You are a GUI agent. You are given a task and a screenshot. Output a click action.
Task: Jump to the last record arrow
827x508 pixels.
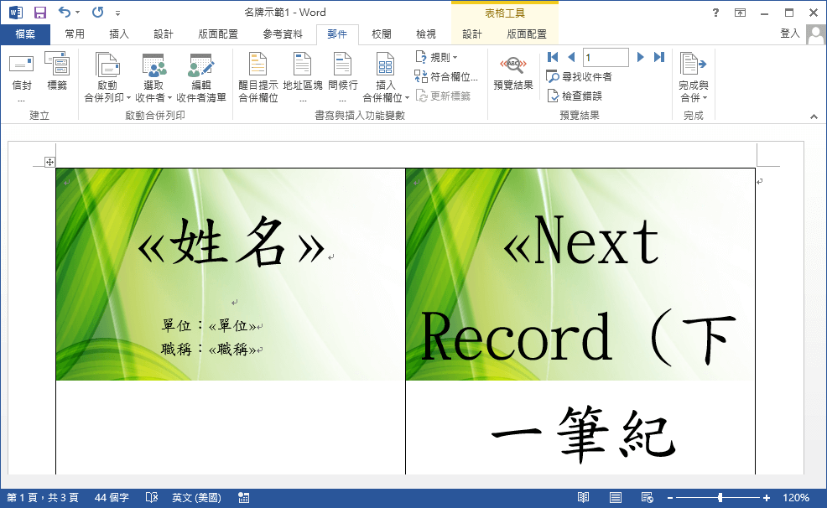coord(658,57)
